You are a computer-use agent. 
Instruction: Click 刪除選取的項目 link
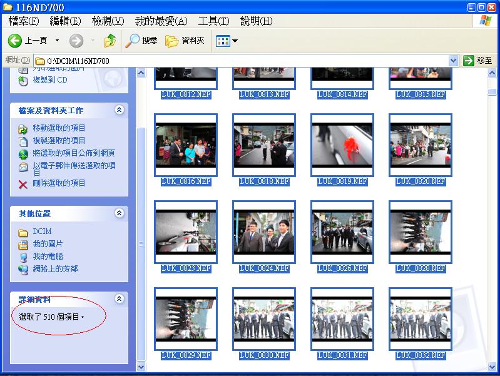click(59, 183)
